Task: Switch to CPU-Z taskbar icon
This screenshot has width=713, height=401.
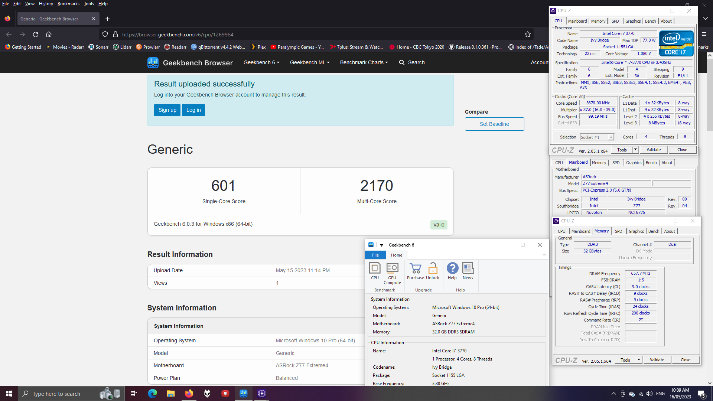Action: 262,394
